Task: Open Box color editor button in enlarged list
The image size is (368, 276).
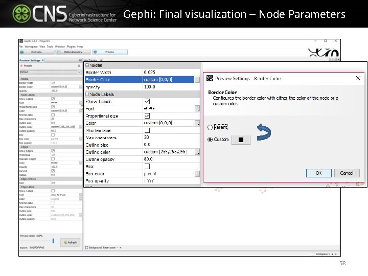Action: (197, 174)
